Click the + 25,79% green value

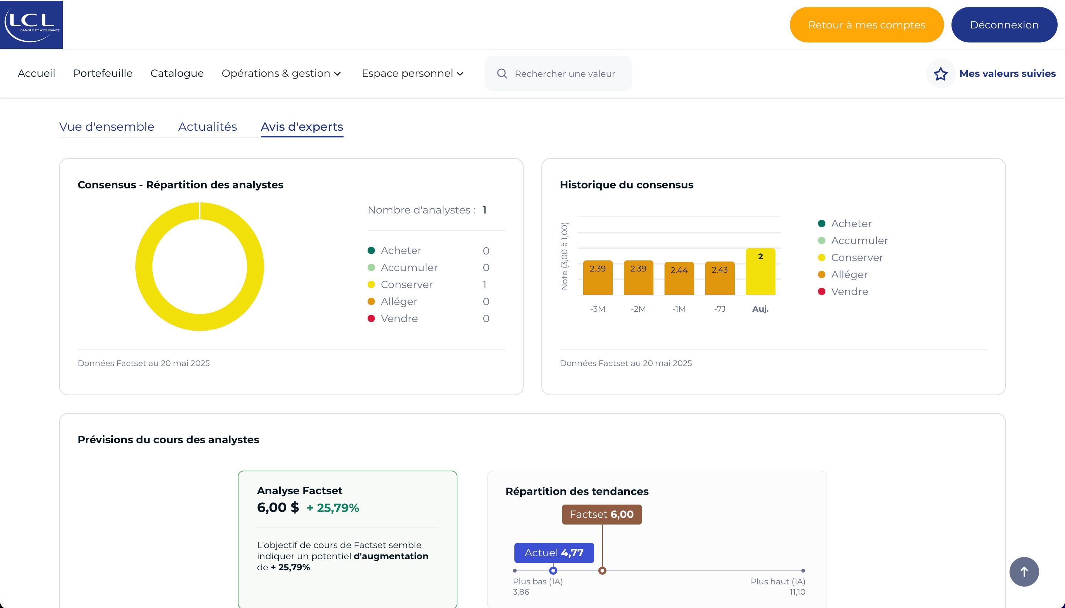[333, 508]
